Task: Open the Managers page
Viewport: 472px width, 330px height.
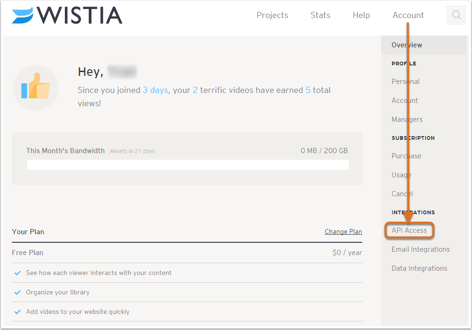Action: pos(407,119)
